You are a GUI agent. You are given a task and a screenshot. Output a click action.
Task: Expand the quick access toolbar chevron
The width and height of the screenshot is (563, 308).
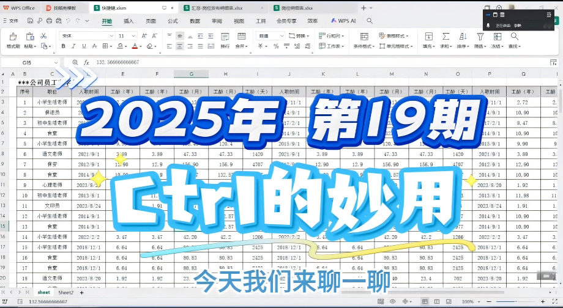coord(88,21)
